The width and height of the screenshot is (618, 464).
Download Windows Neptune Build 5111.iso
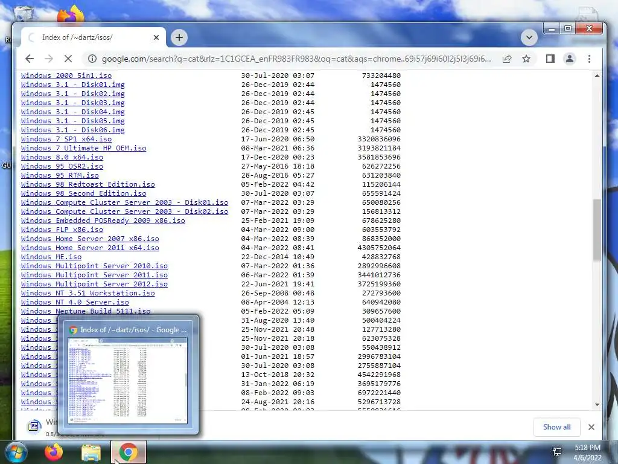86,311
